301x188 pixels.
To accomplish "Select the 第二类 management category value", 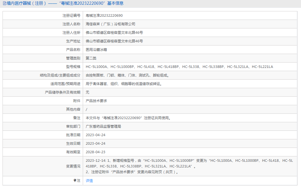I will tap(91, 58).
